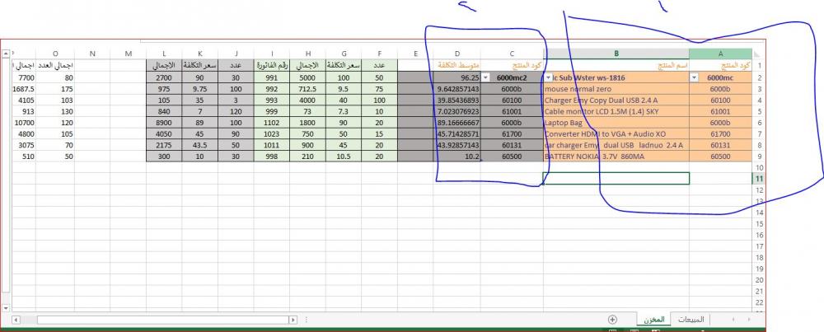Switch to the المخزن sheet tab
The height and width of the screenshot is (332, 824).
click(x=654, y=320)
